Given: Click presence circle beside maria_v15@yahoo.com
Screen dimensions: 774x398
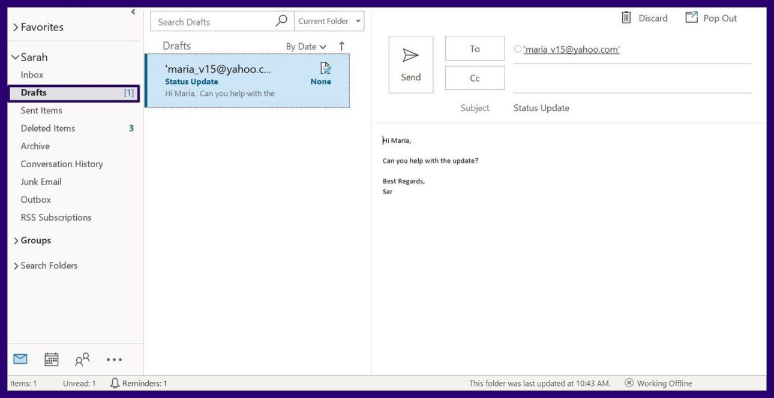Looking at the screenshot, I should pyautogui.click(x=518, y=49).
